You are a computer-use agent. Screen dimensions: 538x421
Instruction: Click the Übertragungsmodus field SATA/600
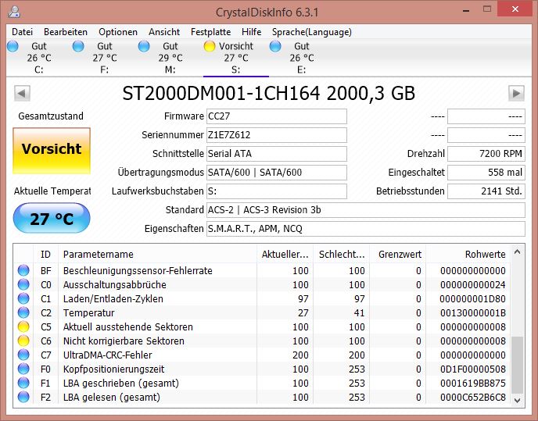[277, 173]
